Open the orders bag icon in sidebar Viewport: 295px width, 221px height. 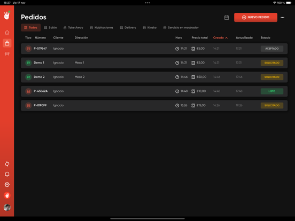7,43
